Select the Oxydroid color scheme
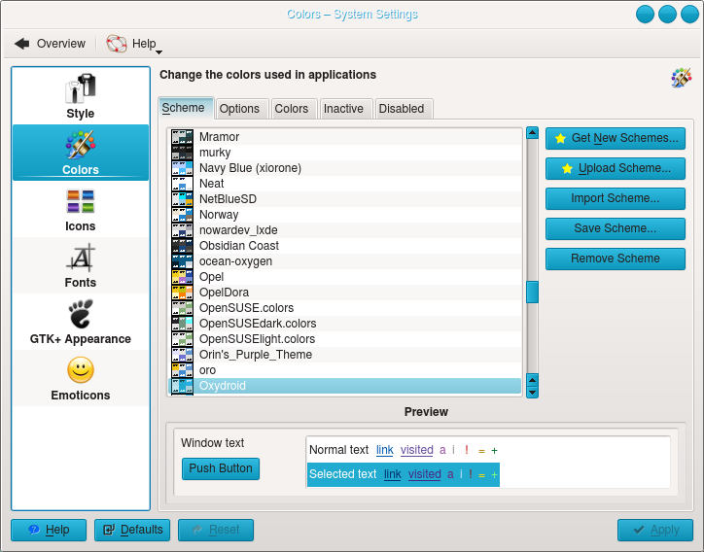This screenshot has width=704, height=552. 345,386
